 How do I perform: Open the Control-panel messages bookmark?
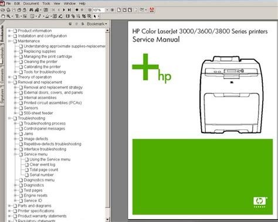[45, 128]
